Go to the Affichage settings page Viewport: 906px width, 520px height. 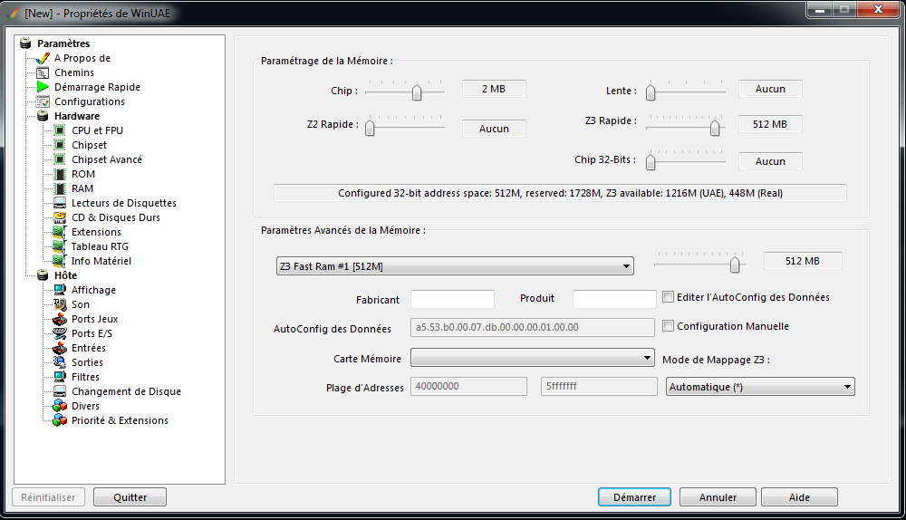click(93, 290)
